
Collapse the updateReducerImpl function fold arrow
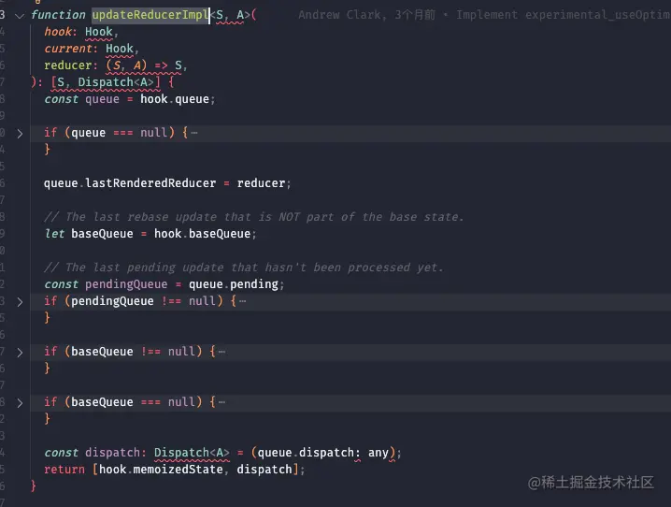[x=20, y=16]
